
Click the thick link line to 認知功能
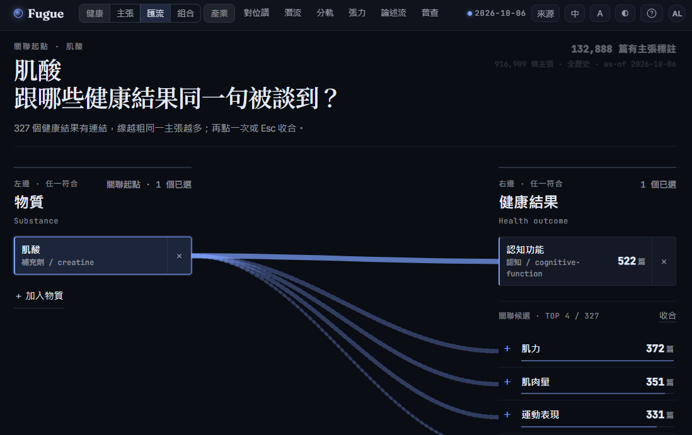345,259
